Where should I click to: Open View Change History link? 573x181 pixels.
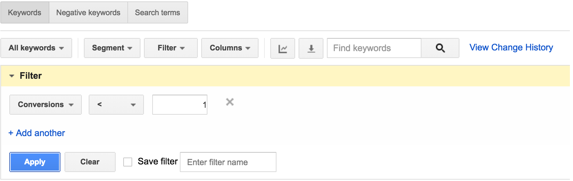[x=511, y=47]
